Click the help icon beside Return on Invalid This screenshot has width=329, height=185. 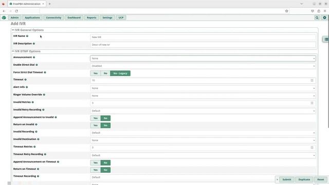[36, 124]
